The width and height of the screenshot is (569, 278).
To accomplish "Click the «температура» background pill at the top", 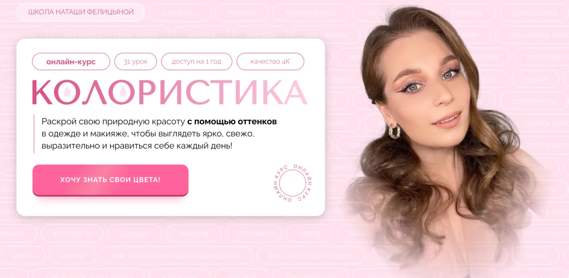I will [x=311, y=13].
